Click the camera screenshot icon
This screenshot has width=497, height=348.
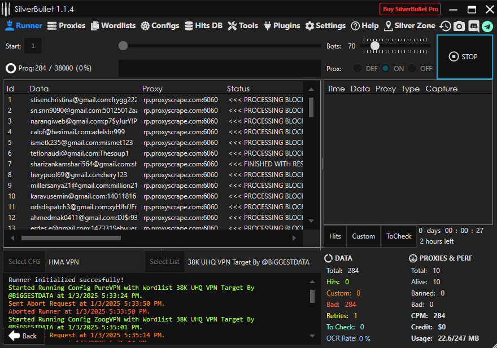pos(459,26)
